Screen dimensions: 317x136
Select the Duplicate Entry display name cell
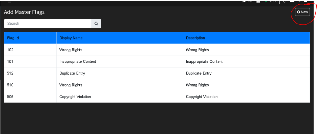pos(120,73)
